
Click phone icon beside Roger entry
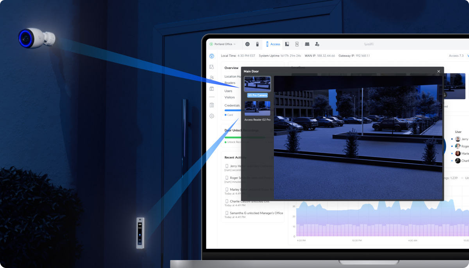[x=227, y=178]
